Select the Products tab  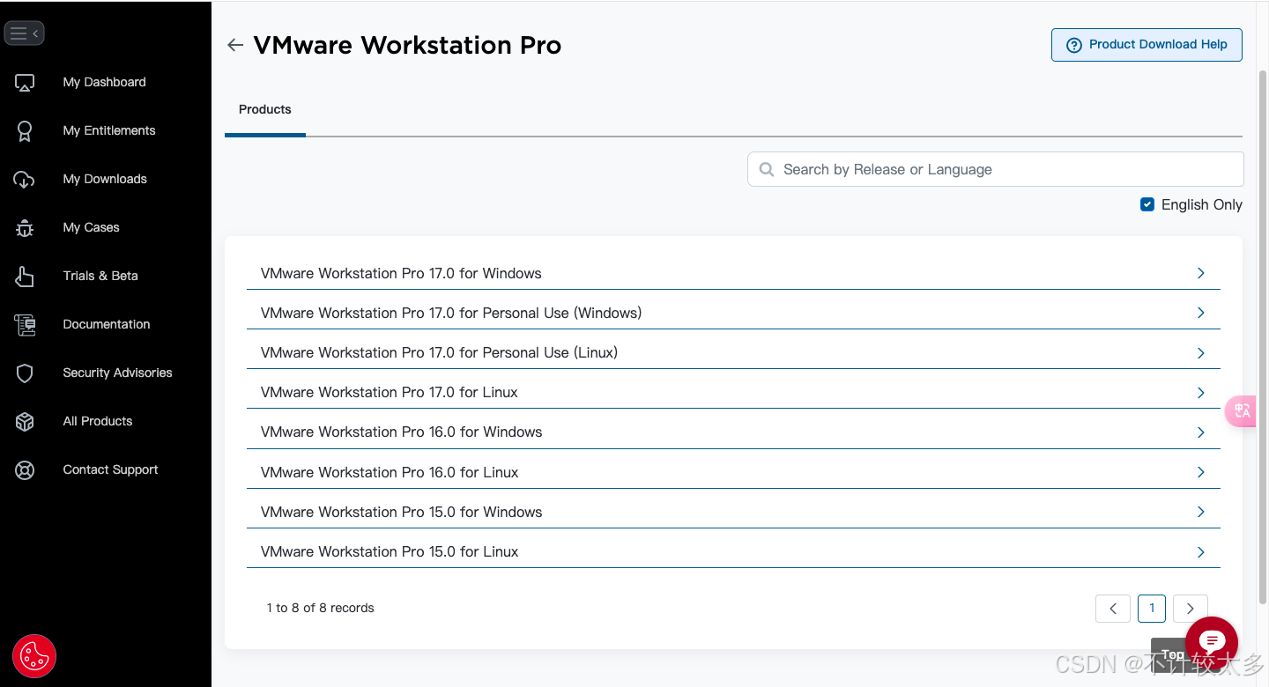click(264, 110)
